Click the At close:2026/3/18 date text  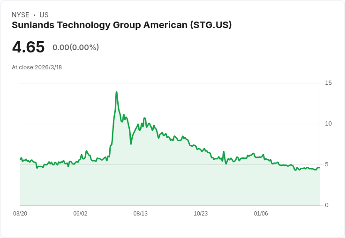coord(37,67)
